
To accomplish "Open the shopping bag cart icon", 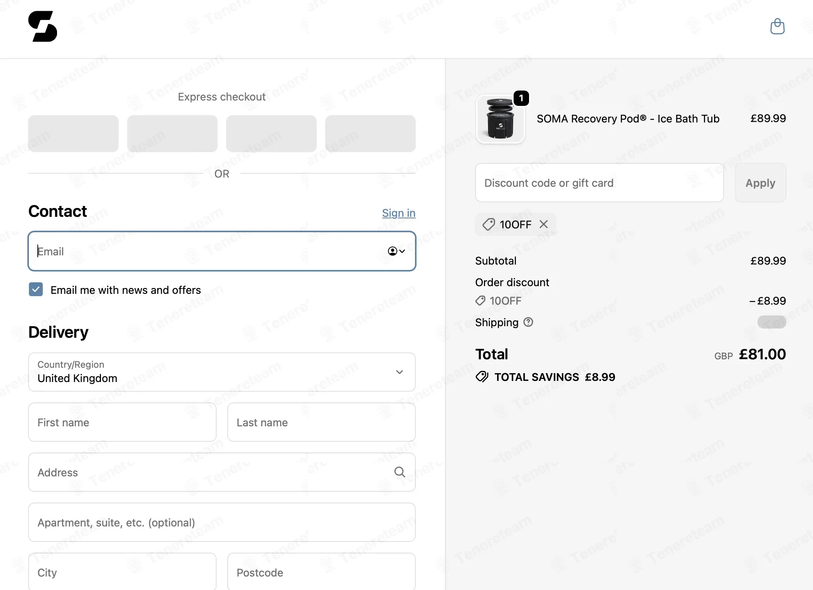I will [x=777, y=26].
